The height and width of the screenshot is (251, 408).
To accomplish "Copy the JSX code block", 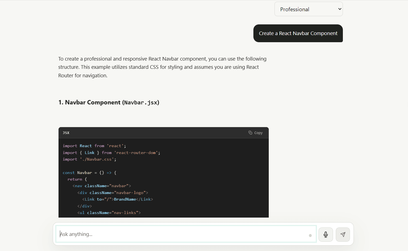I will point(256,133).
